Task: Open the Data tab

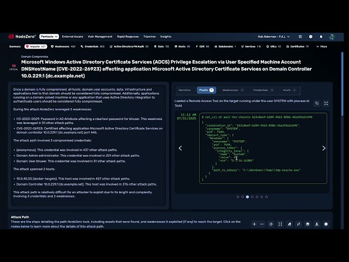Action: [x=161, y=46]
